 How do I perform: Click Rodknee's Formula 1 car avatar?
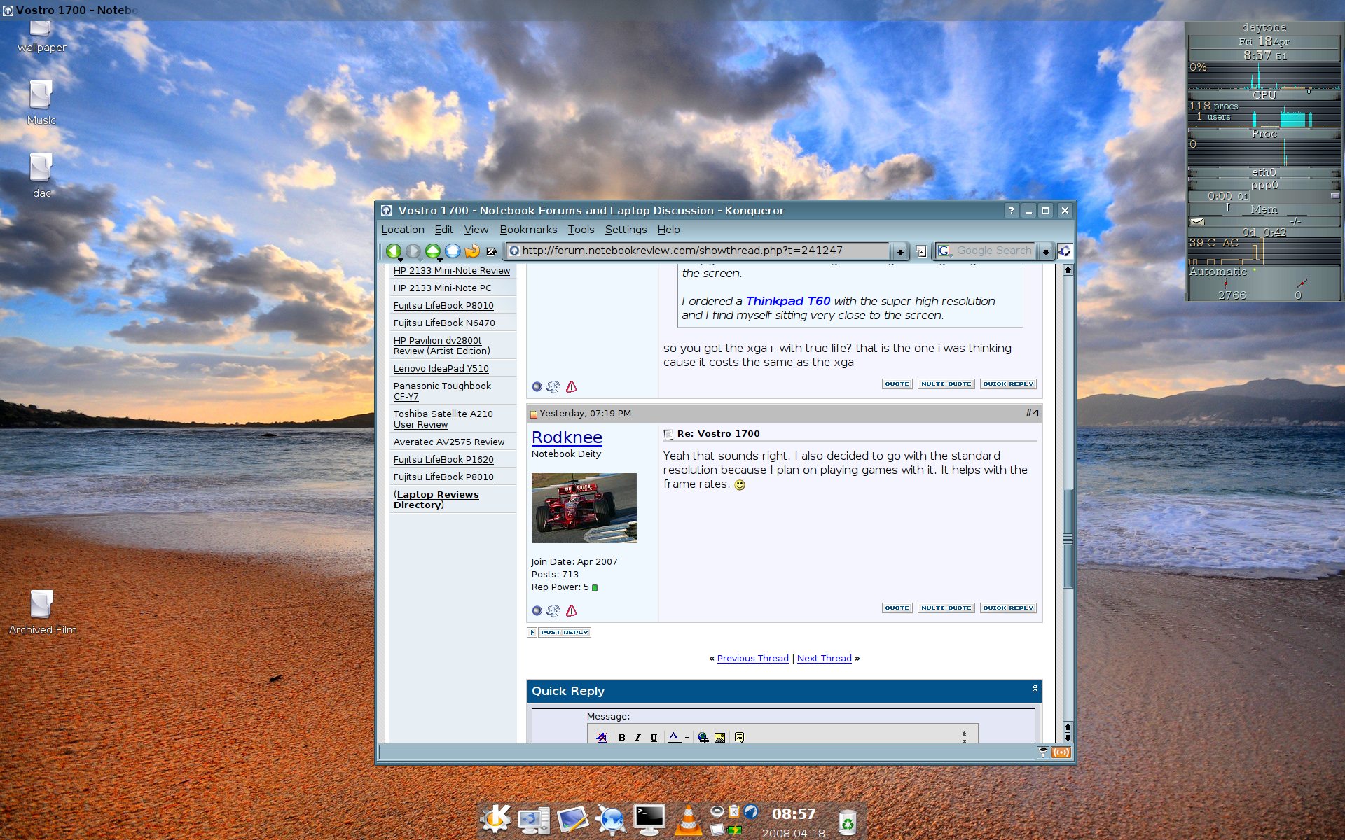click(x=584, y=508)
